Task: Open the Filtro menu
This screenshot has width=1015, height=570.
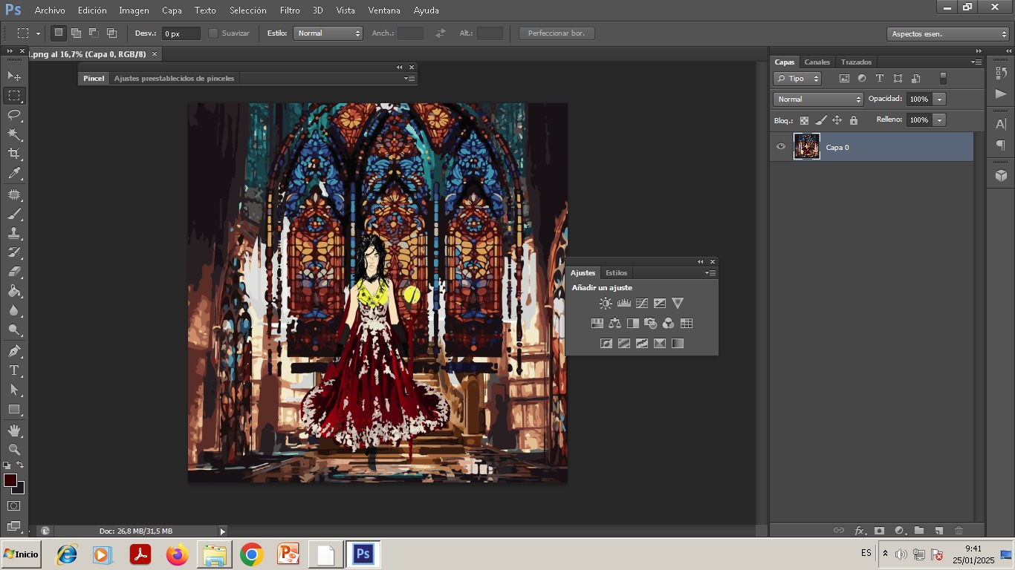Action: coord(290,10)
